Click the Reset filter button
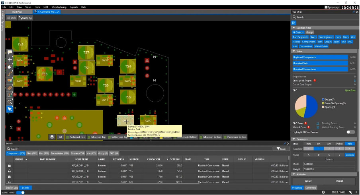Screen dimensions: 360x195 pyautogui.click(x=281, y=149)
